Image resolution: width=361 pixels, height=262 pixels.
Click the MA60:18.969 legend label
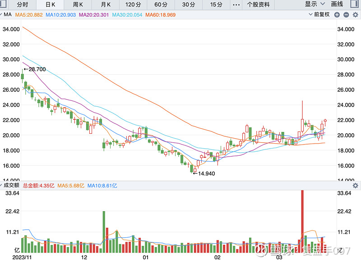(160, 15)
